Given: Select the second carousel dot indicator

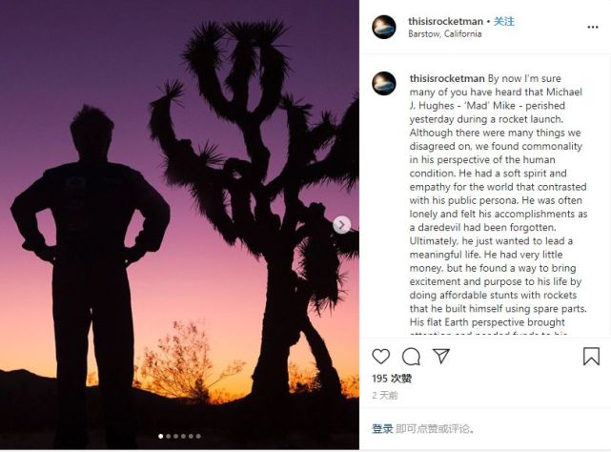Looking at the screenshot, I should [169, 437].
